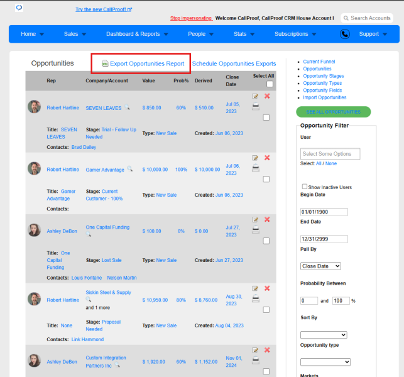
Task: Tick the Custom Integration Partners row checkbox
Action: pos(266,371)
